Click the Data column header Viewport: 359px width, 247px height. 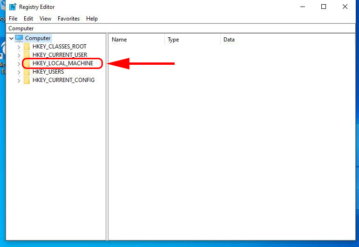pos(287,40)
